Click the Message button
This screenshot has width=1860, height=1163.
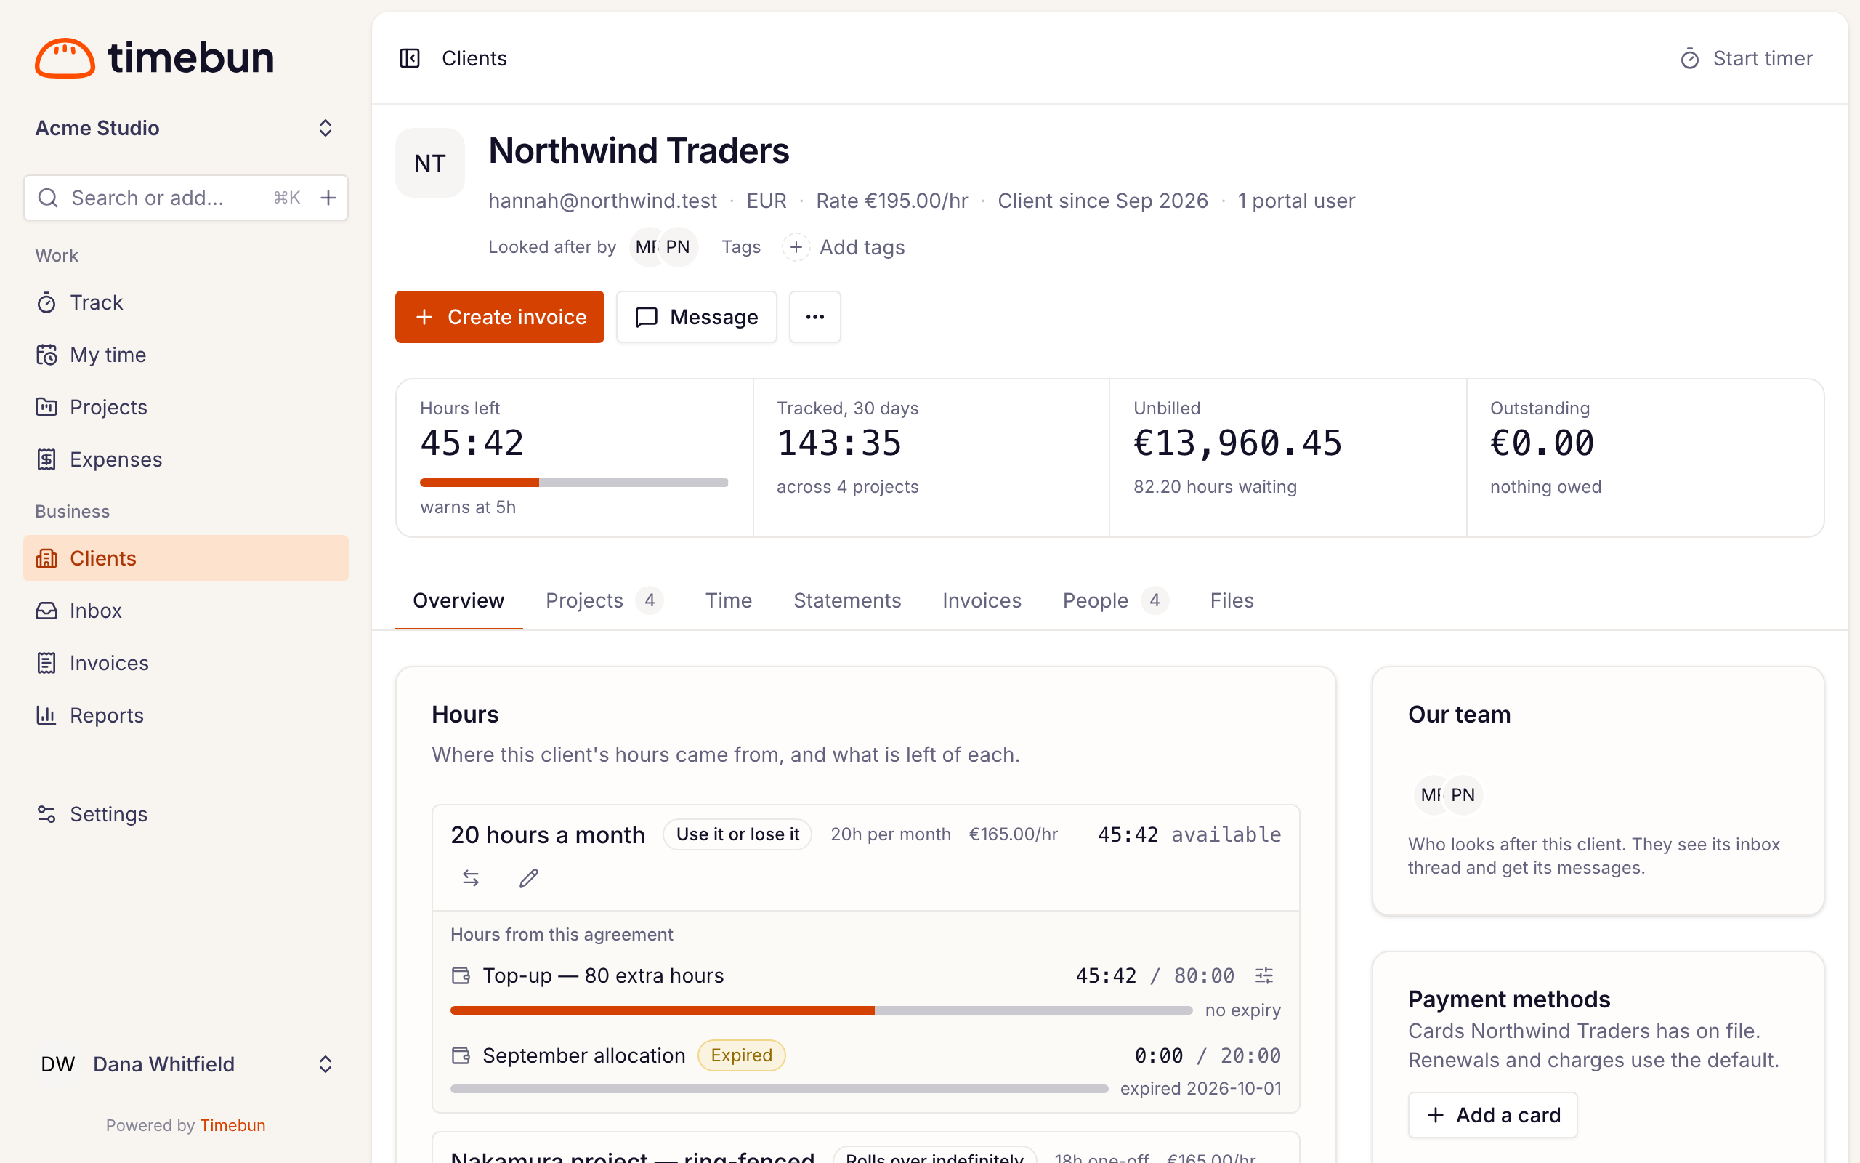(696, 317)
